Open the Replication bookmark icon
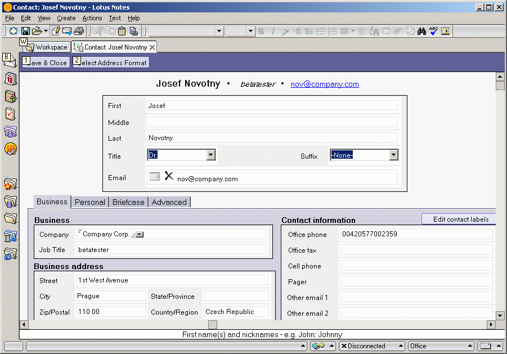 click(10, 131)
